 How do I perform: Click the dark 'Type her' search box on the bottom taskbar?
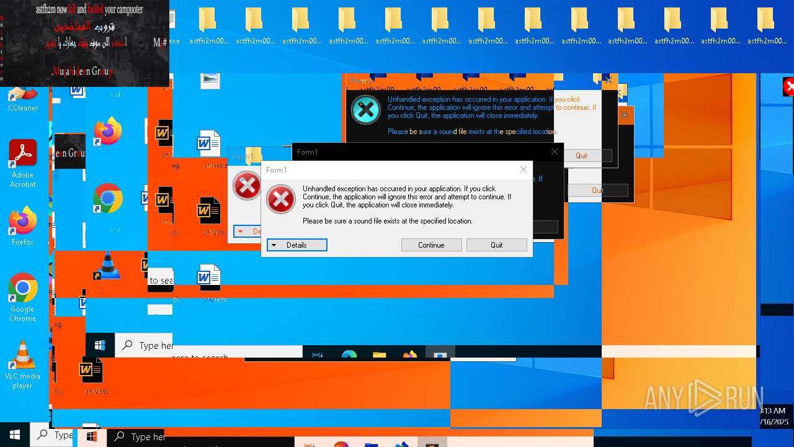point(136,437)
